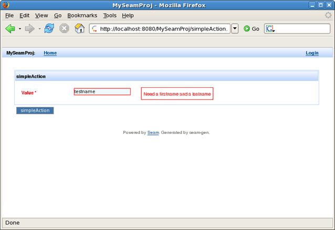Click the Value text field containing testname
The height and width of the screenshot is (230, 335).
(102, 92)
